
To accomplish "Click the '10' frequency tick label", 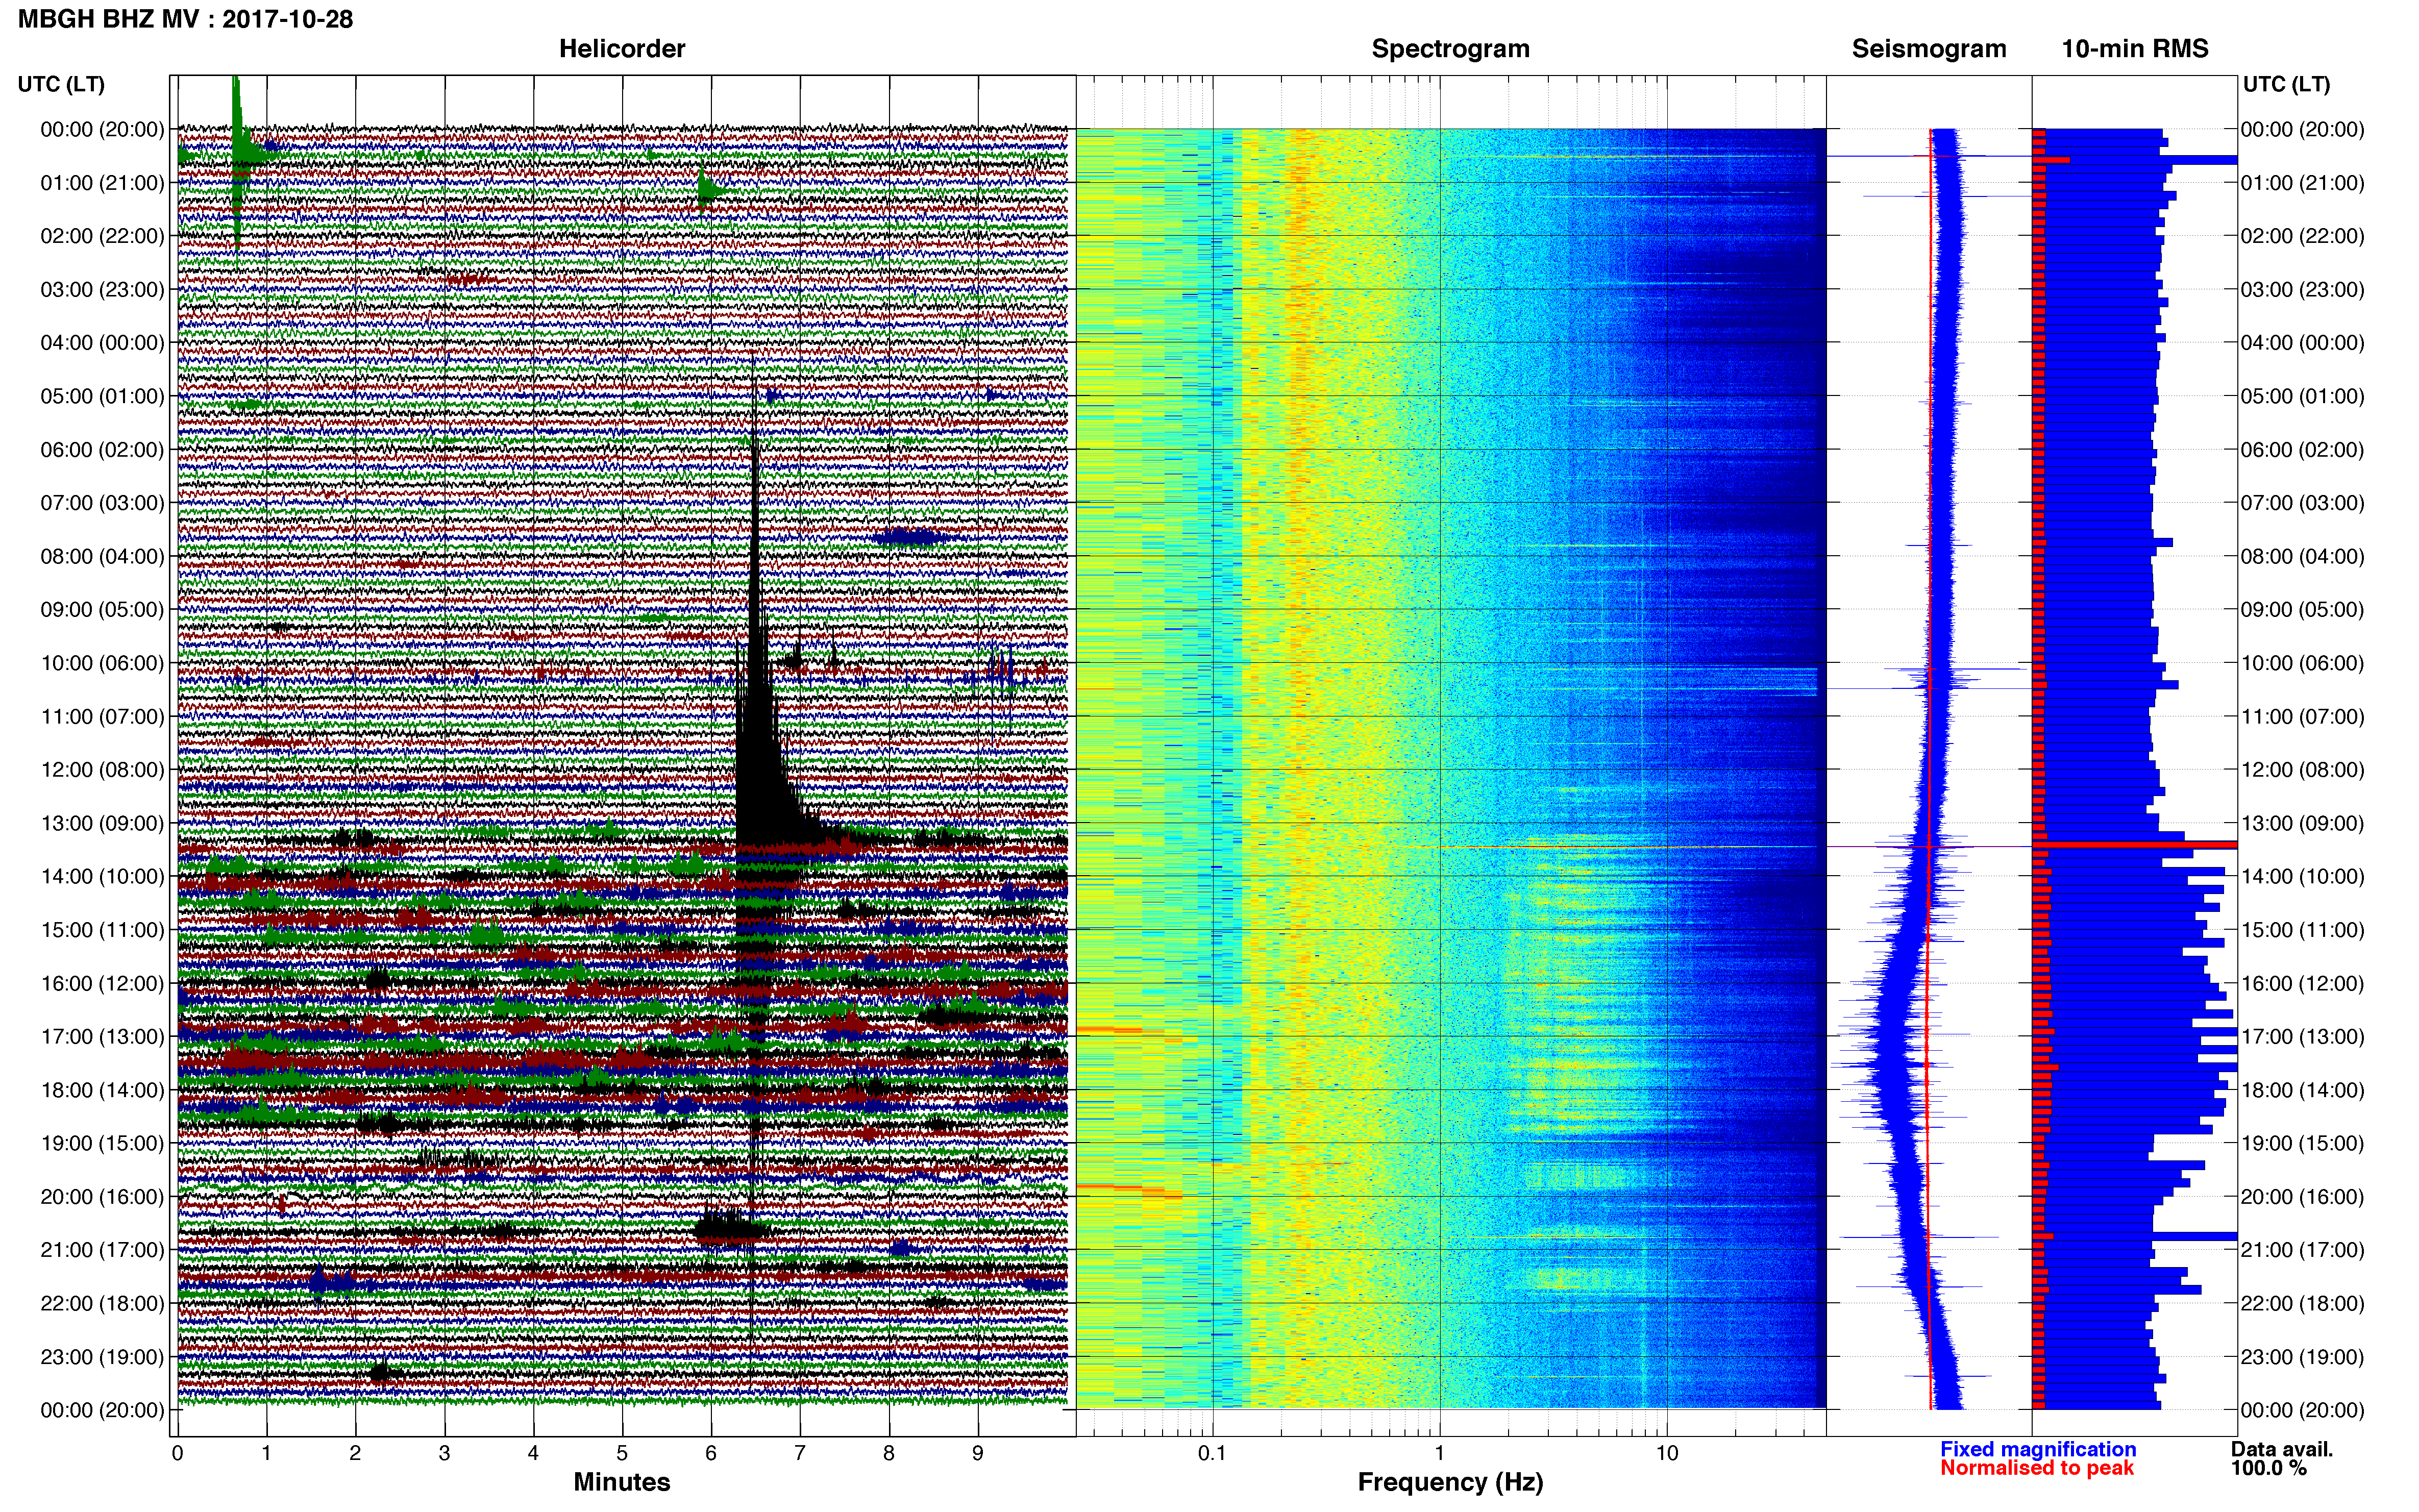I will pyautogui.click(x=1666, y=1453).
